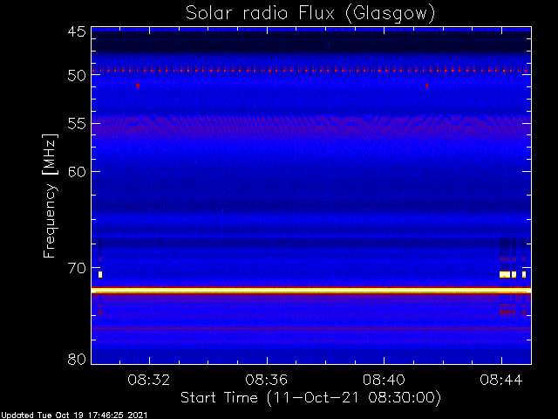Screen dimensions: 558x419
Task: Click the red marker below 50 MHz near 08:32
Action: (138, 86)
